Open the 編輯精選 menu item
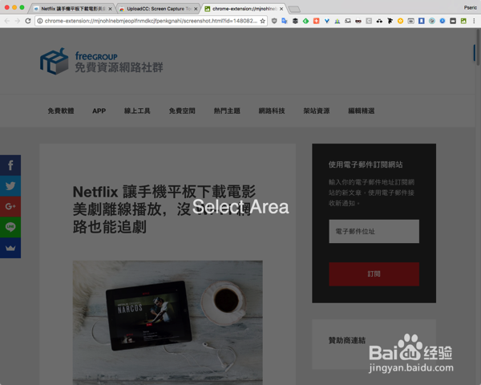Image resolution: width=481 pixels, height=385 pixels. (x=361, y=111)
